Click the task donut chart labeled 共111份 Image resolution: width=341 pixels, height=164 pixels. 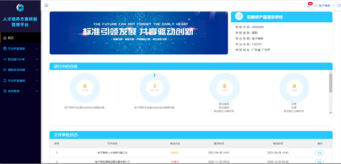[155, 87]
